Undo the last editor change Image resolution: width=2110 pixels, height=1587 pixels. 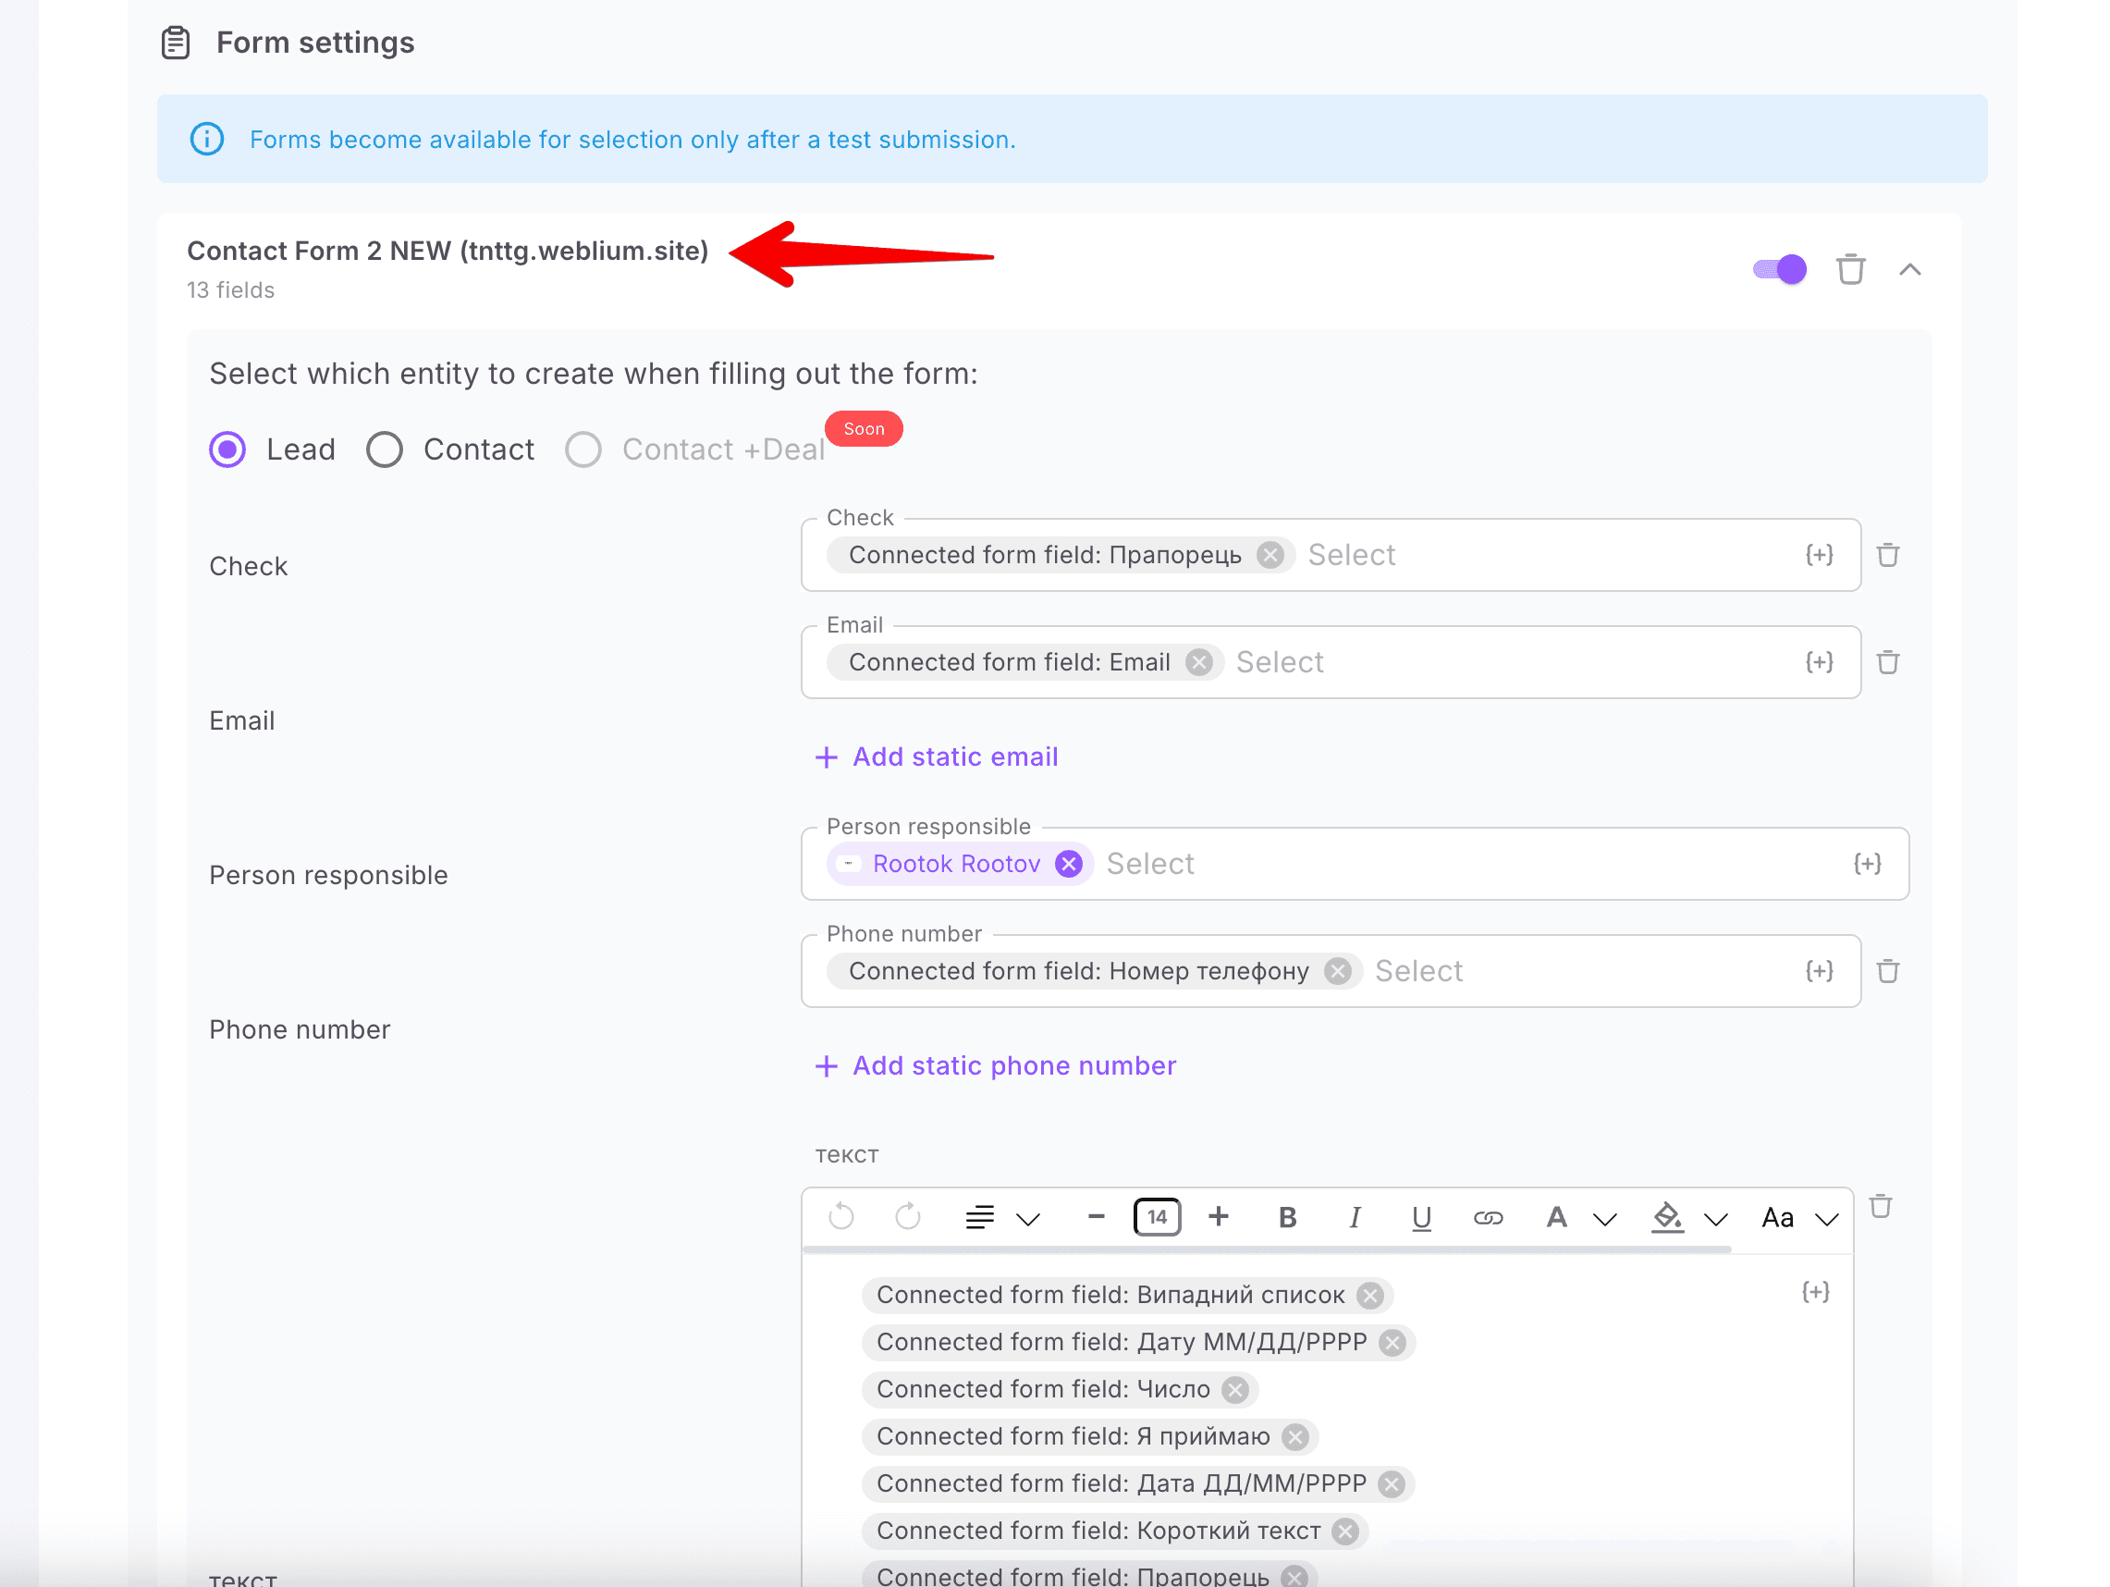pyautogui.click(x=841, y=1217)
